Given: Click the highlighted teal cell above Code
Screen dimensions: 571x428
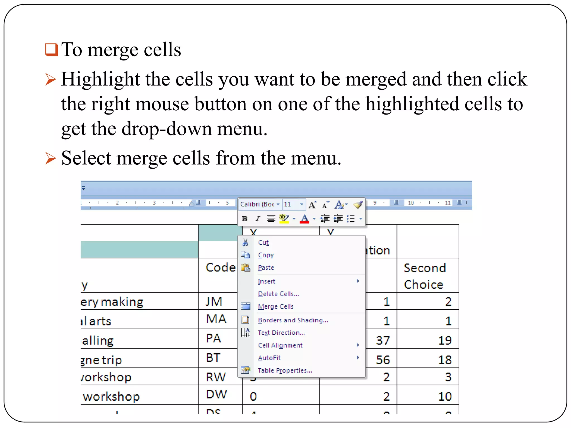Looking at the screenshot, I should pyautogui.click(x=220, y=233).
